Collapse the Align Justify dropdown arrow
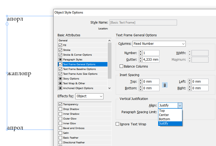Viewport: 216px width, 146px height. [x=180, y=105]
